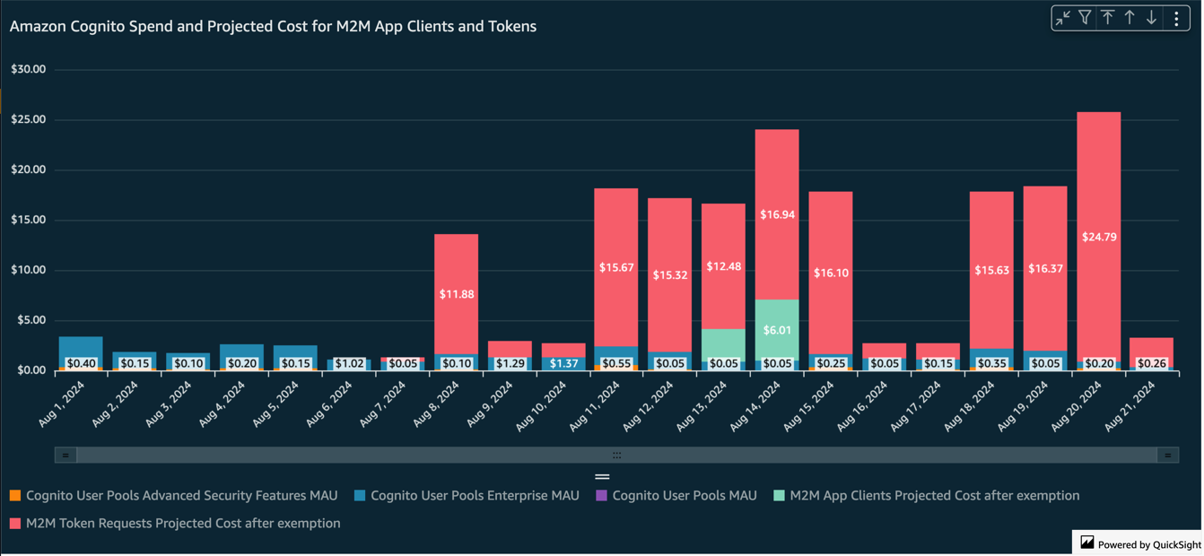Screen dimensions: 1204x556
Task: Click the green $6.01 segment label
Action: pyautogui.click(x=777, y=329)
